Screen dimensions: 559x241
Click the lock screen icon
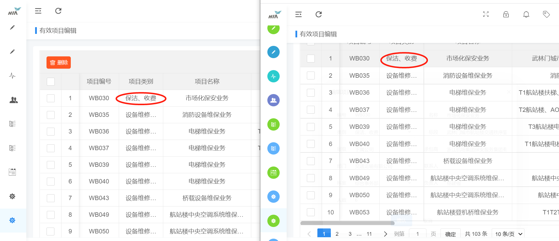point(506,14)
